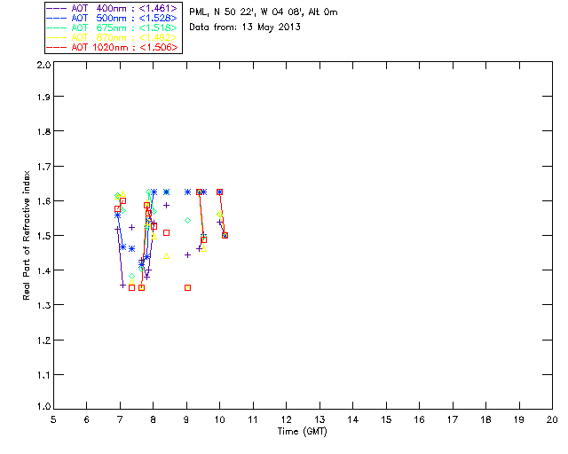Click the 11 x-axis tick label
Image resolution: width=568 pixels, height=454 pixels.
point(253,419)
